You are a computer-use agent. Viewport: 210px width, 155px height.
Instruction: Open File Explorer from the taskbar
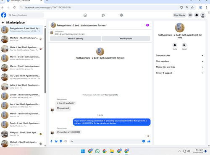pos(112,151)
